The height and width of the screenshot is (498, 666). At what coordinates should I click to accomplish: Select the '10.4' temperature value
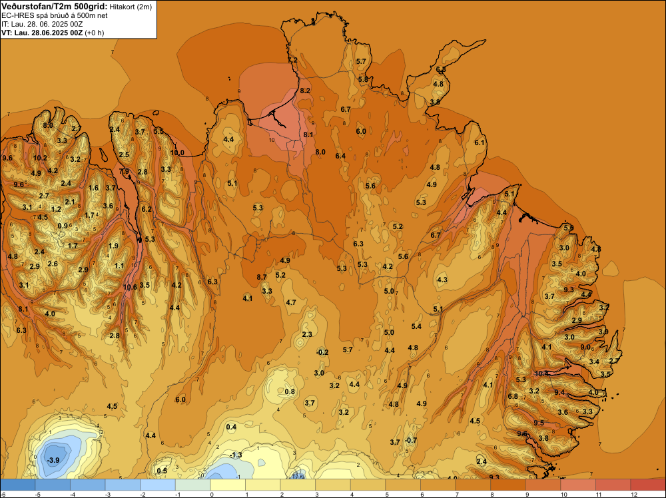click(x=541, y=373)
